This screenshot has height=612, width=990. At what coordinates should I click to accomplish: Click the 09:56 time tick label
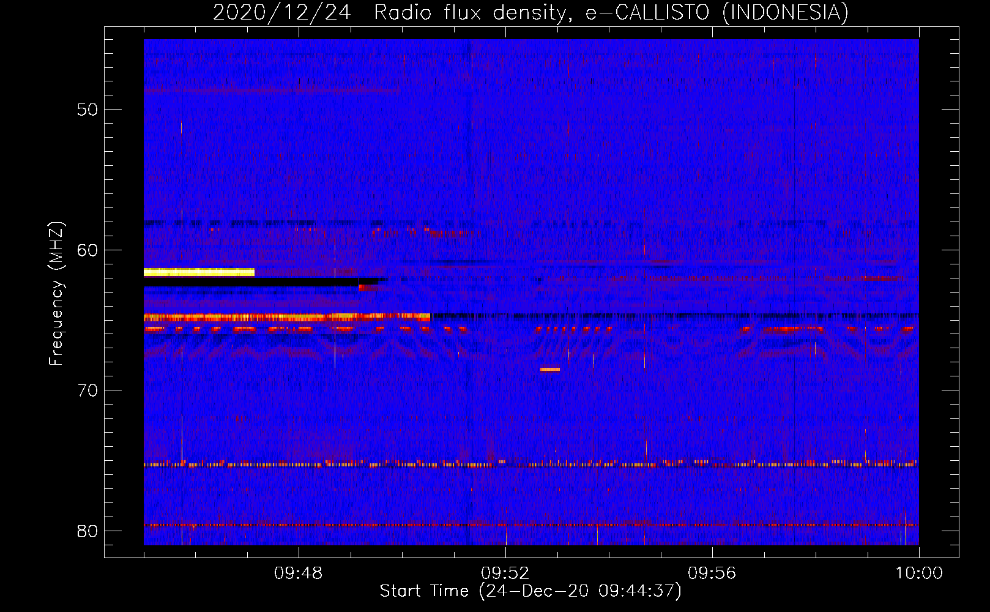pos(712,573)
